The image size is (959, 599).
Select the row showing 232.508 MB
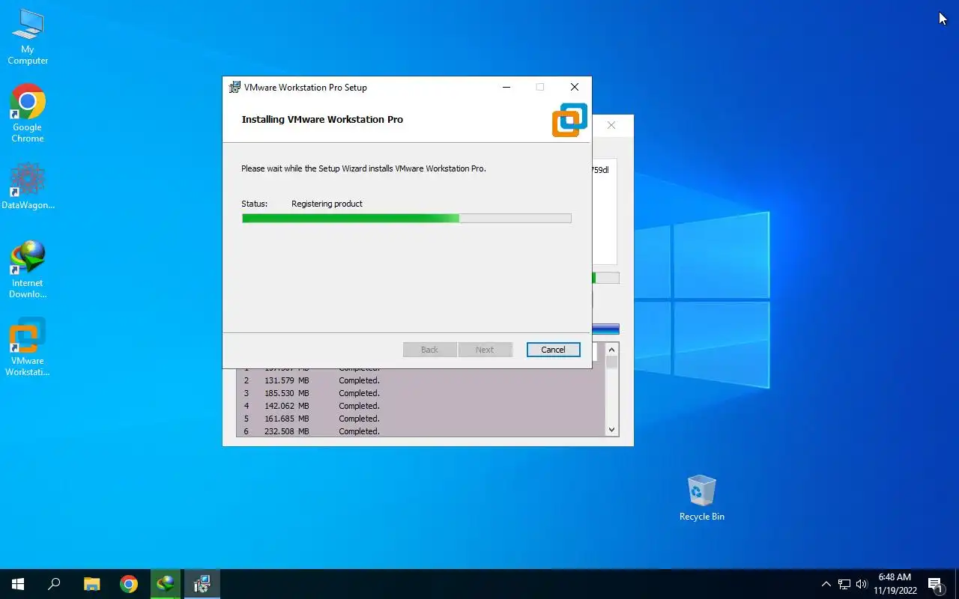coord(420,431)
